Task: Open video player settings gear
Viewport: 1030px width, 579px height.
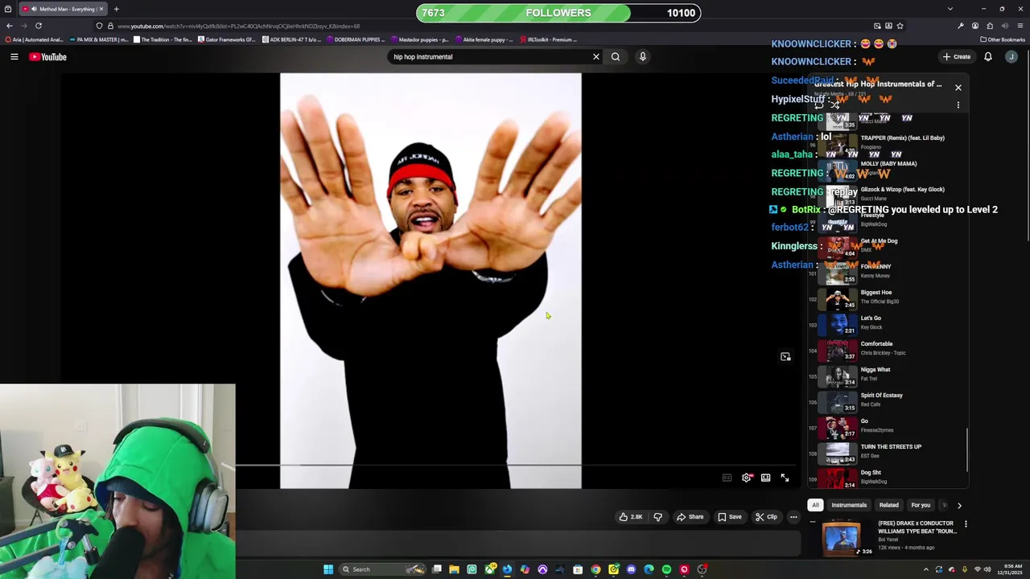Action: coord(747,478)
